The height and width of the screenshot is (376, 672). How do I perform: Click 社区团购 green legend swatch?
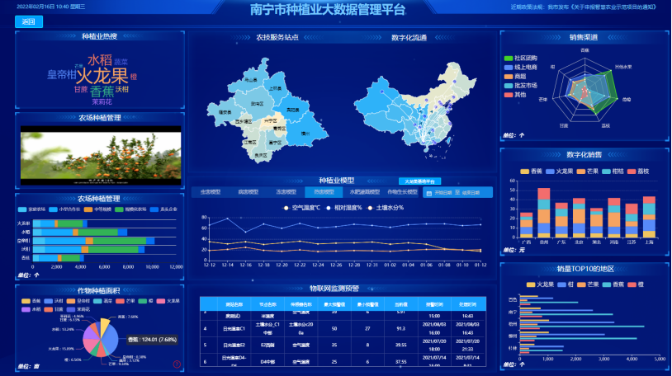[x=509, y=59]
